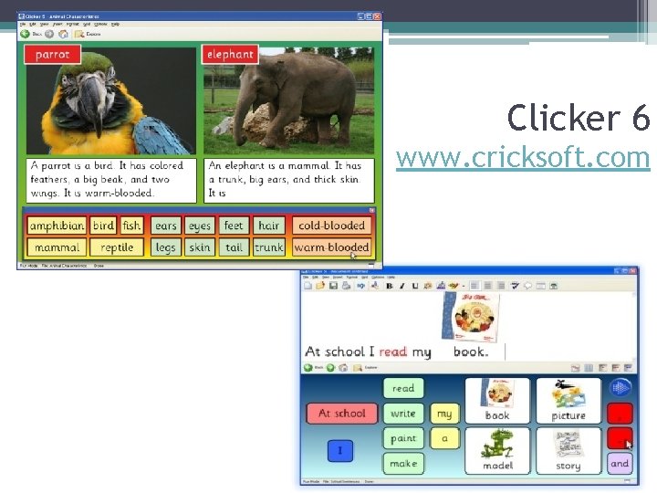Screen dimensions: 657x493
Task: Open Explore in the Animal Characteristics window
Action: (88, 34)
